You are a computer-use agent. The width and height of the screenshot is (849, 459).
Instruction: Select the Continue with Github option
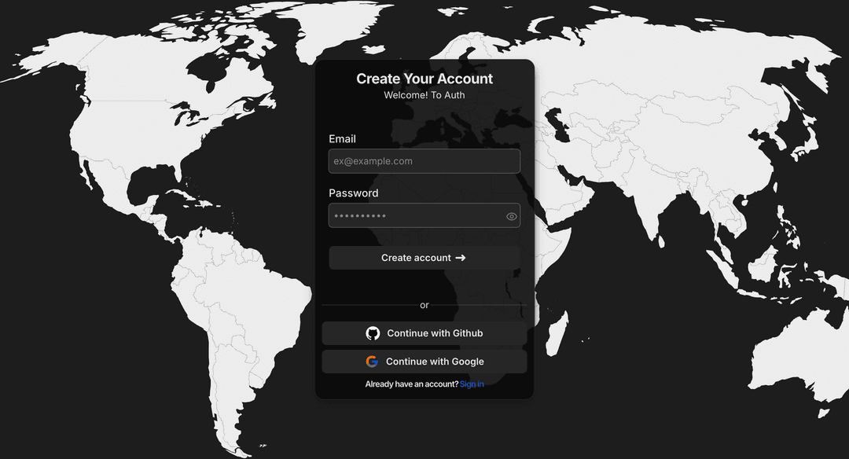424,332
